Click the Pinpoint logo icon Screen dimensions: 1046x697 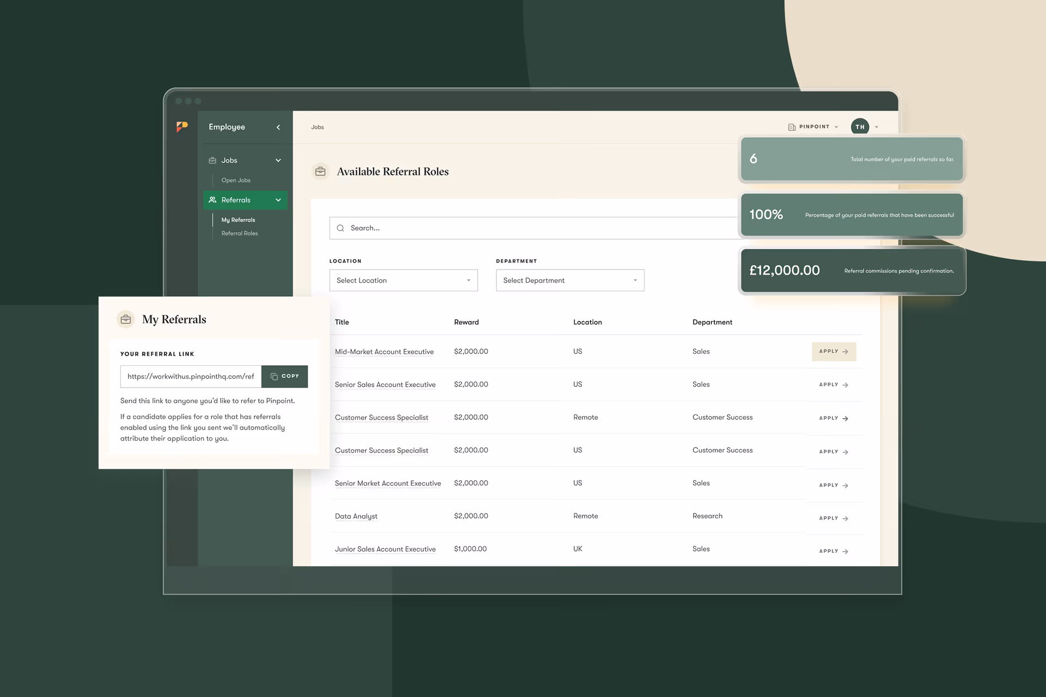pyautogui.click(x=182, y=126)
